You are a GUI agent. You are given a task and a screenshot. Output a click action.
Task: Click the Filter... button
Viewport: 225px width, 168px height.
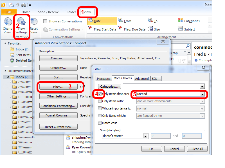pos(58,87)
